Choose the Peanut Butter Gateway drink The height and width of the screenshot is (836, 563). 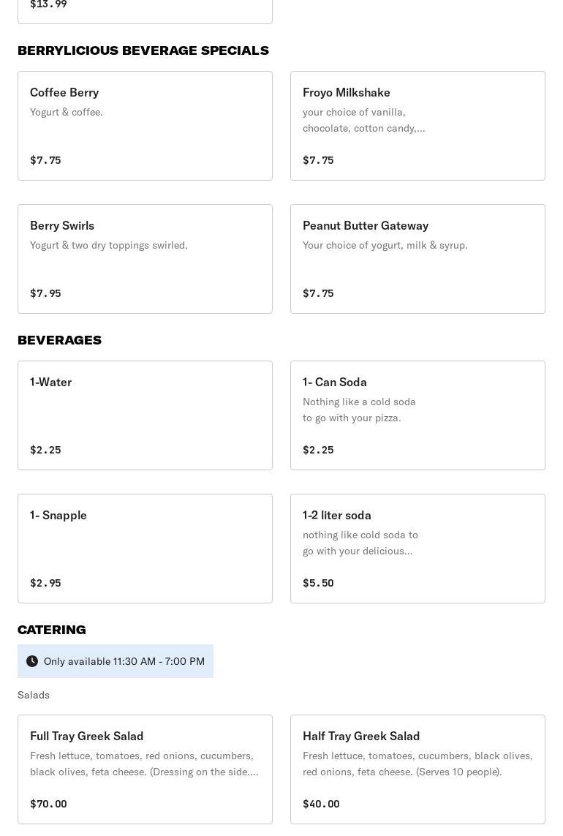(x=417, y=259)
